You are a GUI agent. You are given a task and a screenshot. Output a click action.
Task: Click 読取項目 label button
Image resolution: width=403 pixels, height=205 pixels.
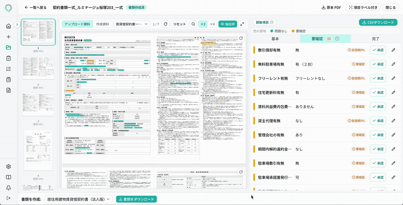pyautogui.click(x=264, y=22)
